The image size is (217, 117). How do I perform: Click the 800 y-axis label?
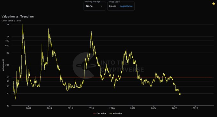(7, 41)
